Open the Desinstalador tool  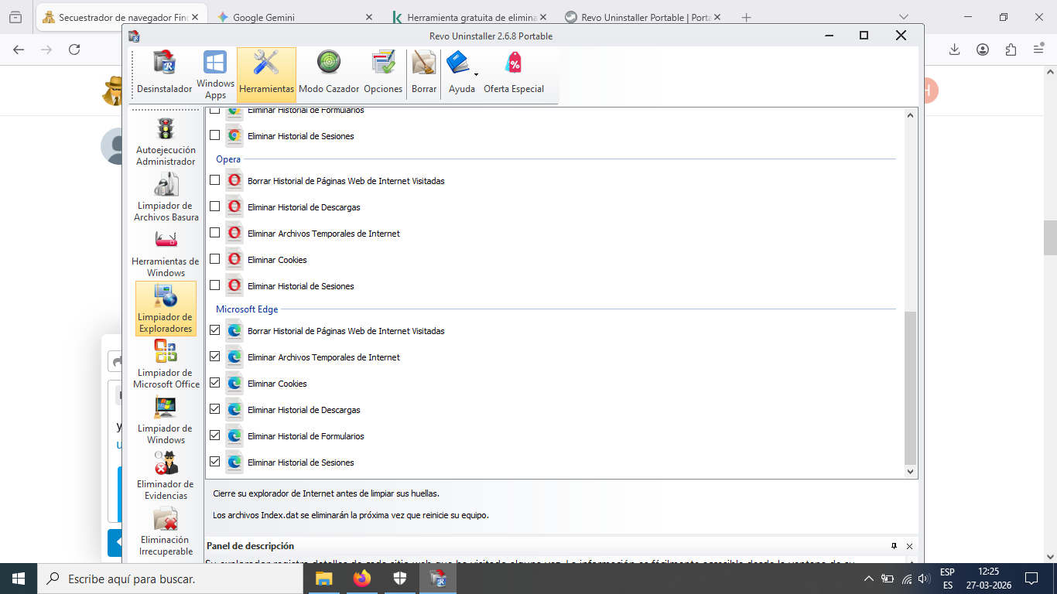click(164, 74)
